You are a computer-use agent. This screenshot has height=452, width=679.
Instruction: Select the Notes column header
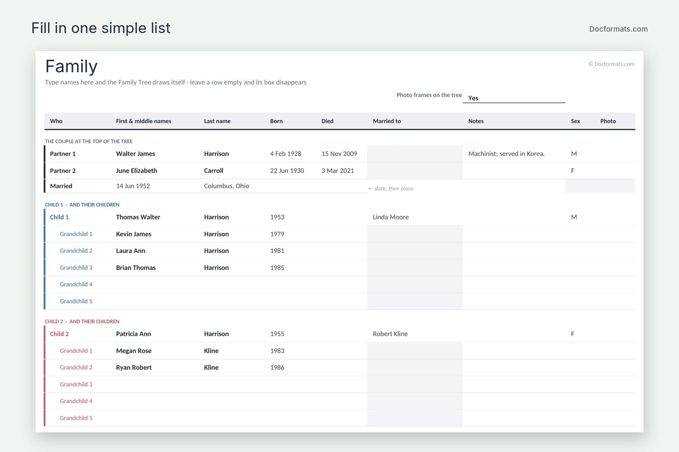pos(476,121)
